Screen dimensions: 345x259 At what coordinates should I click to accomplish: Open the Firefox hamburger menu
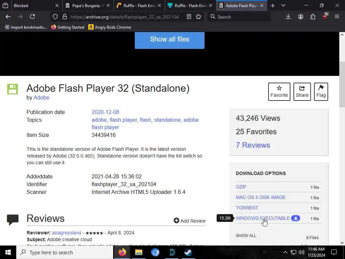click(337, 17)
